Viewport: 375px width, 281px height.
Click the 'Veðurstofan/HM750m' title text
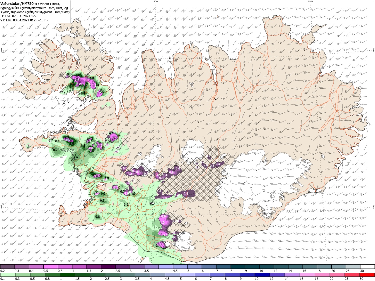pyautogui.click(x=18, y=4)
